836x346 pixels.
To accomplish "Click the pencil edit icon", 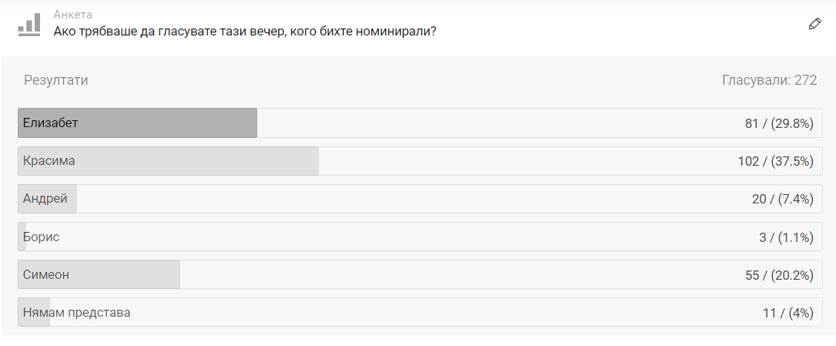I will click(814, 24).
